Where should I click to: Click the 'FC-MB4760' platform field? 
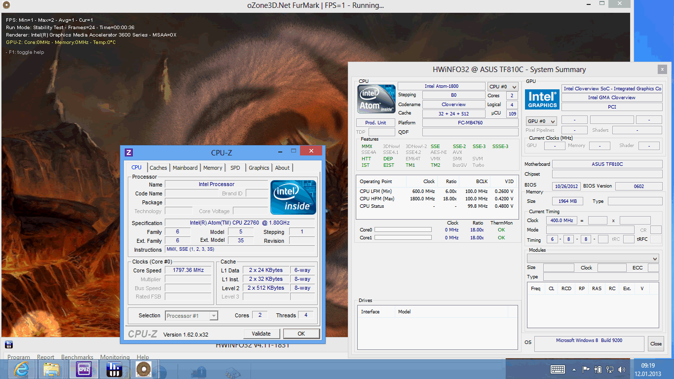[x=470, y=122]
